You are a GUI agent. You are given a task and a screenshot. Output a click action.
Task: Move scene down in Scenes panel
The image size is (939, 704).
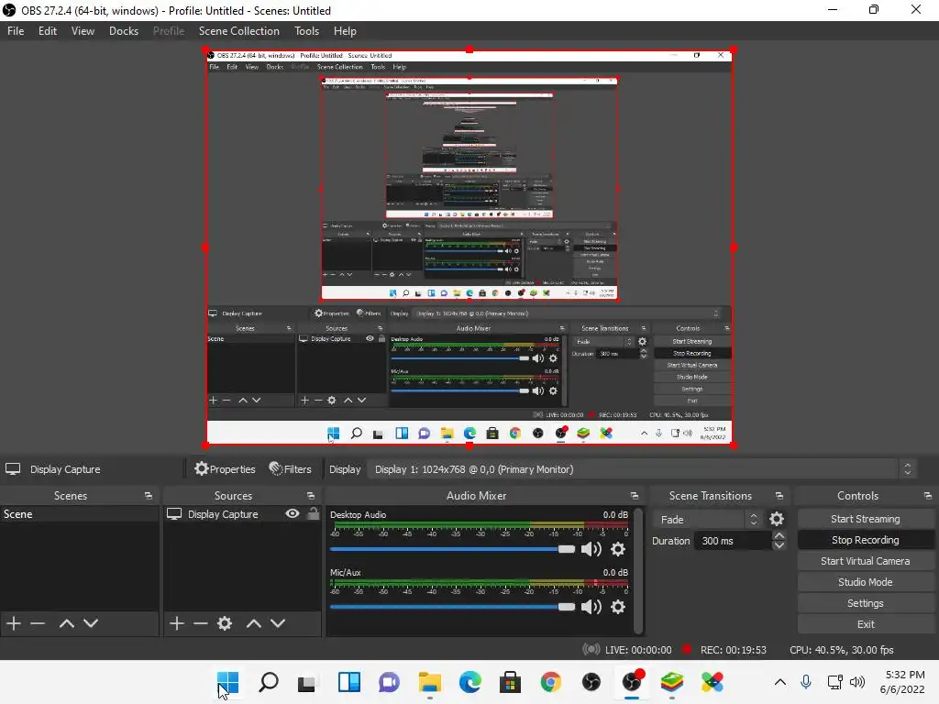coord(91,623)
